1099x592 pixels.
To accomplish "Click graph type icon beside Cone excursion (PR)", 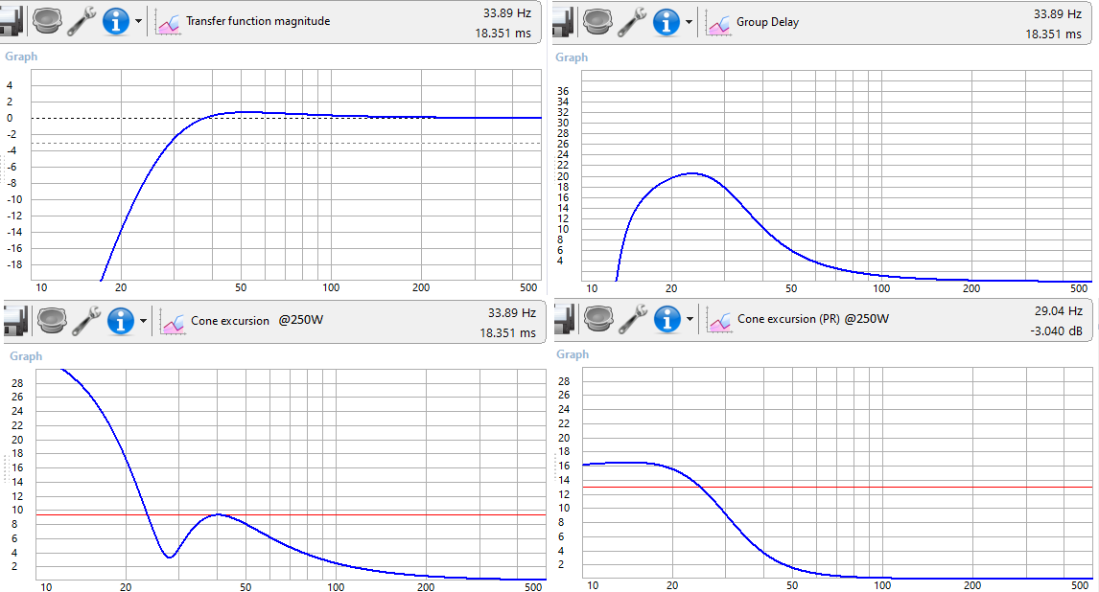I will [x=720, y=321].
